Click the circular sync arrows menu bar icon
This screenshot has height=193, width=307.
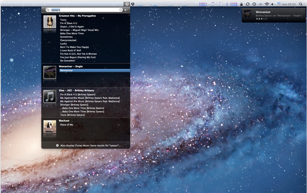point(248,4)
